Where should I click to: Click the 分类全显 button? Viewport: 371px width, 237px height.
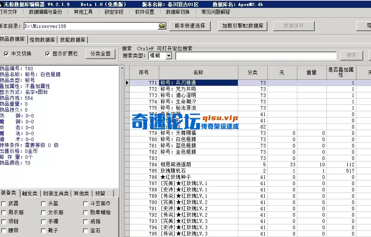coord(100,54)
